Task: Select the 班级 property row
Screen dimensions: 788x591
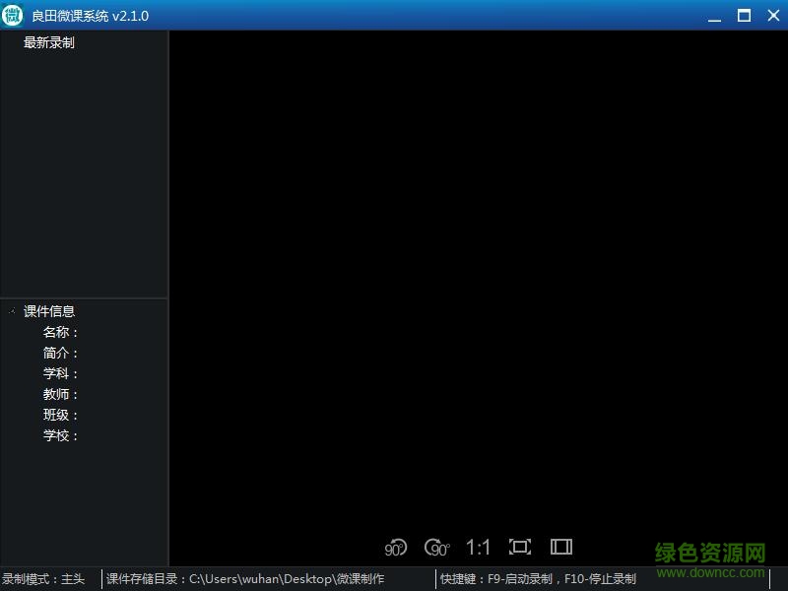Action: click(x=61, y=415)
